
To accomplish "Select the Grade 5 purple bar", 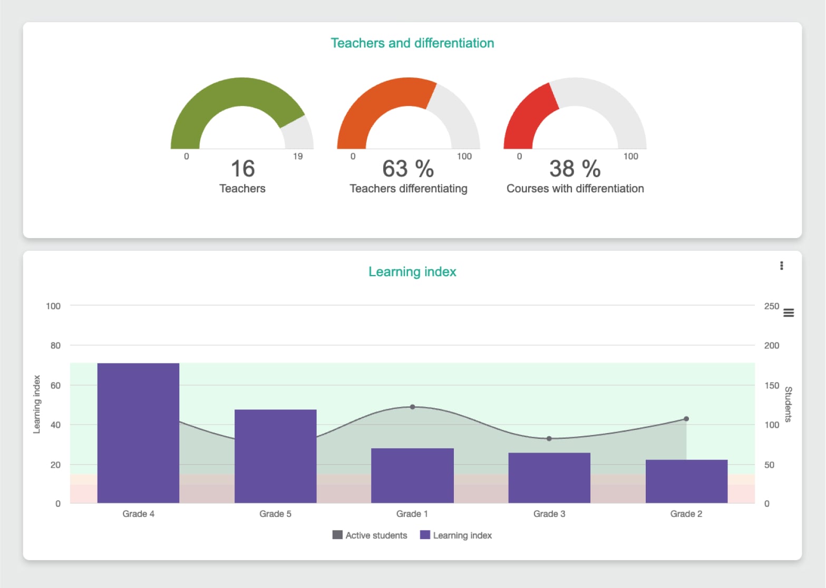I will coord(275,456).
